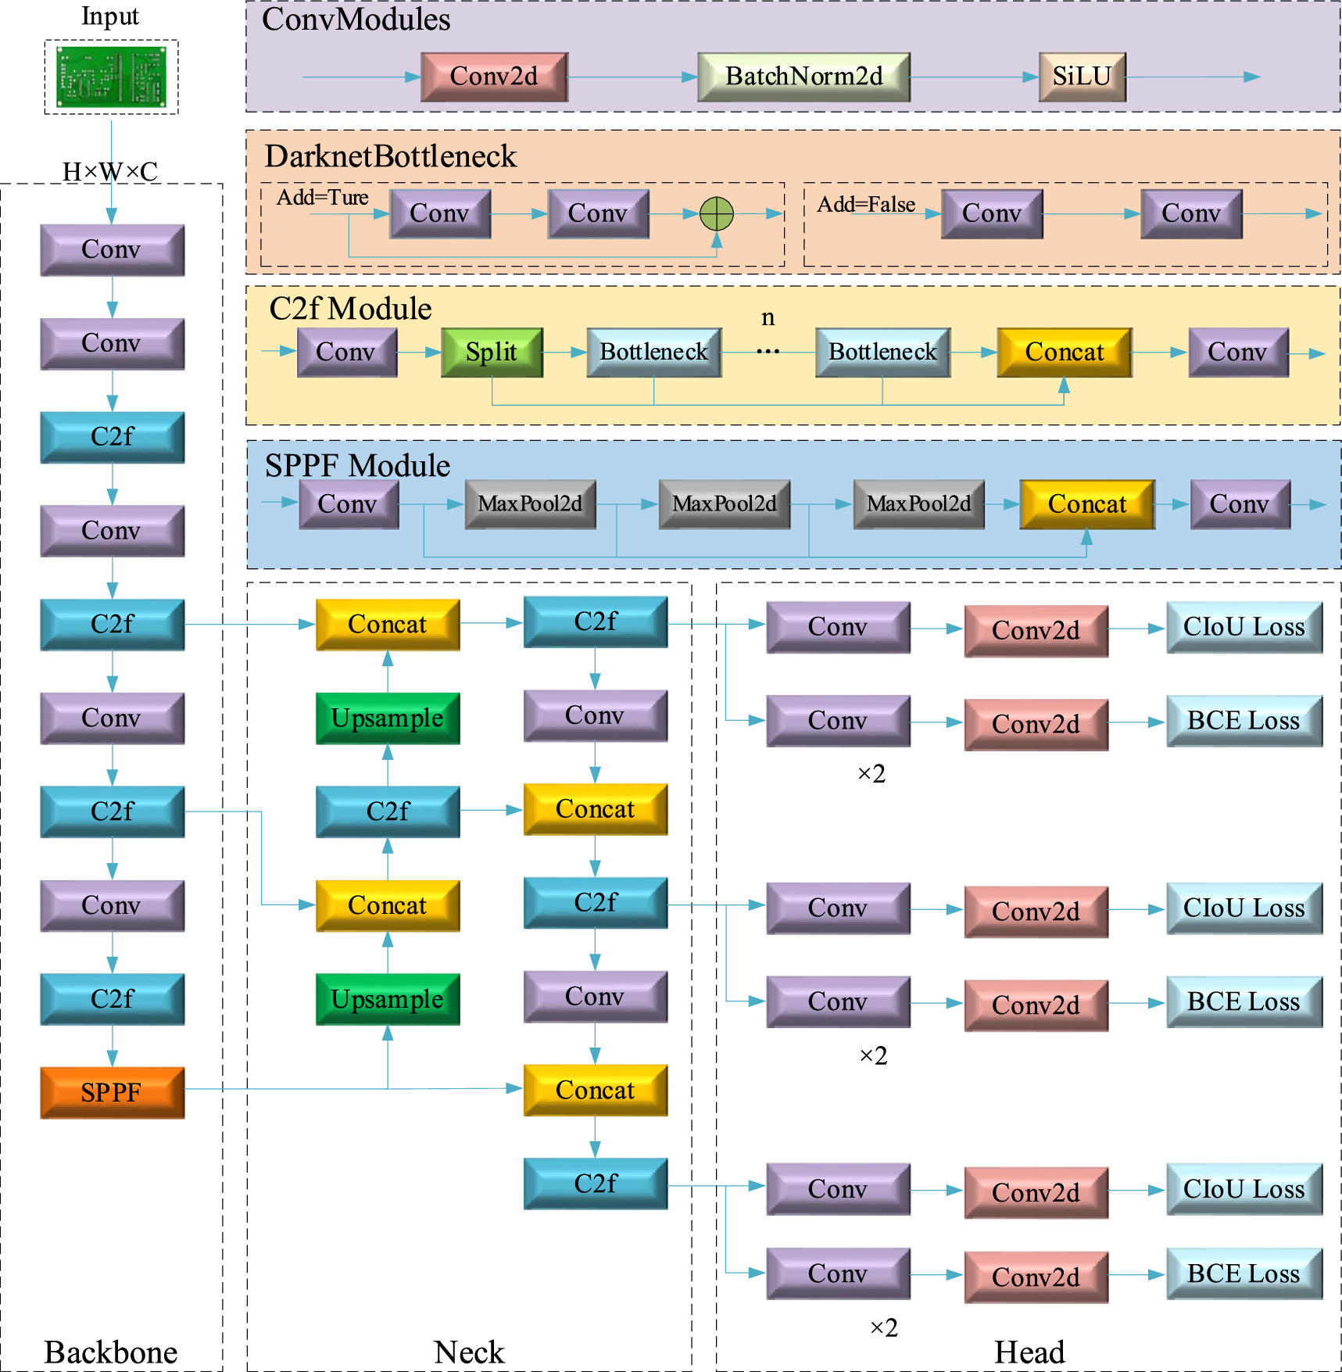Select the green addition node in DarknetBottleneck
The image size is (1342, 1372).
tap(716, 212)
